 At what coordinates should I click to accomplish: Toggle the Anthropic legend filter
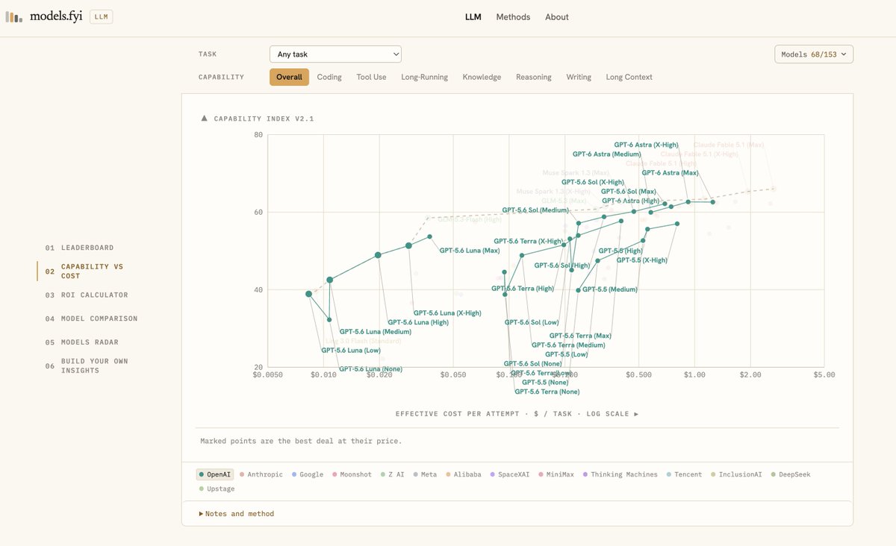point(261,474)
